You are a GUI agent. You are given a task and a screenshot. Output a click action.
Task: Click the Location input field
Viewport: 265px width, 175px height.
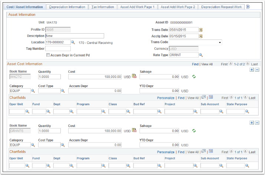pos(58,42)
